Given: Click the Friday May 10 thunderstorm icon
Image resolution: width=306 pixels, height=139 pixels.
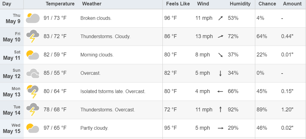Looking at the screenshot, I should [x=33, y=36].
